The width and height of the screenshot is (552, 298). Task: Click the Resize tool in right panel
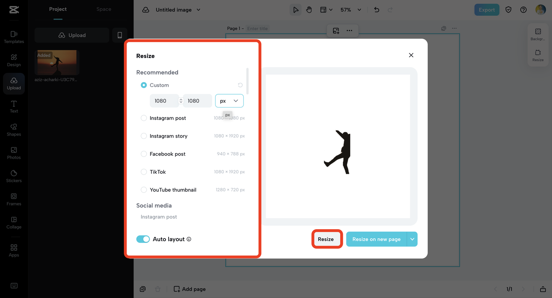(x=538, y=55)
